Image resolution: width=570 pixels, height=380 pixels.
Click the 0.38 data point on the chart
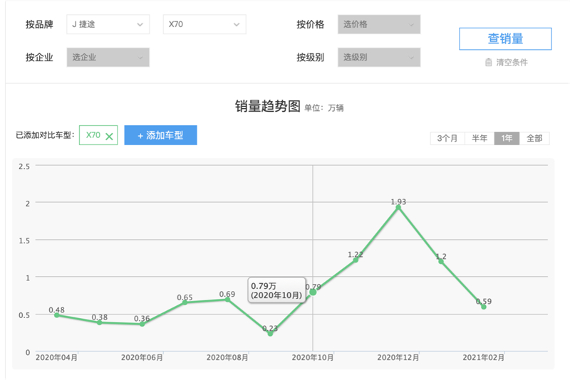tap(99, 322)
